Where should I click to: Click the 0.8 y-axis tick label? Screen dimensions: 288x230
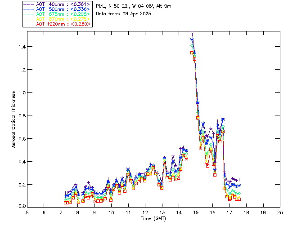click(22, 115)
